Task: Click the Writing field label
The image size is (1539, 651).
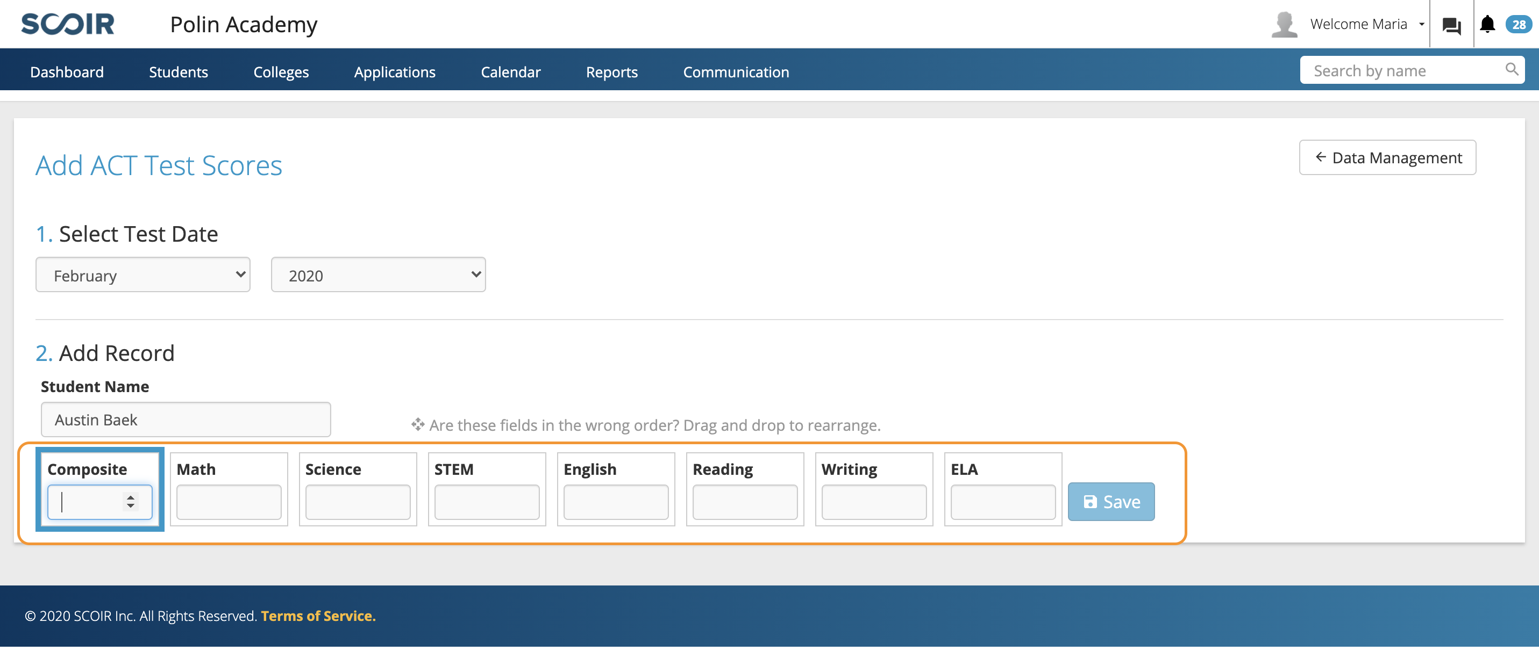Action: [849, 469]
